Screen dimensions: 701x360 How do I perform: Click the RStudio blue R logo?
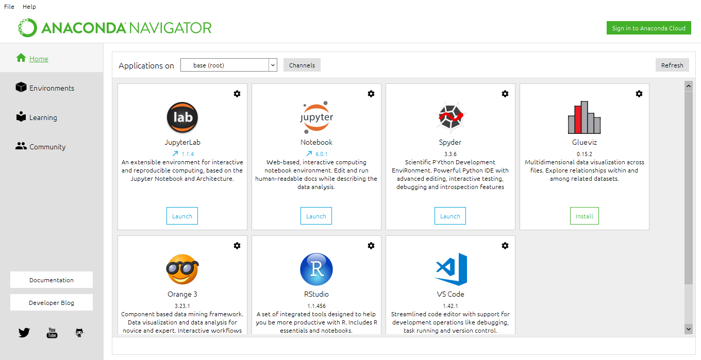point(316,269)
